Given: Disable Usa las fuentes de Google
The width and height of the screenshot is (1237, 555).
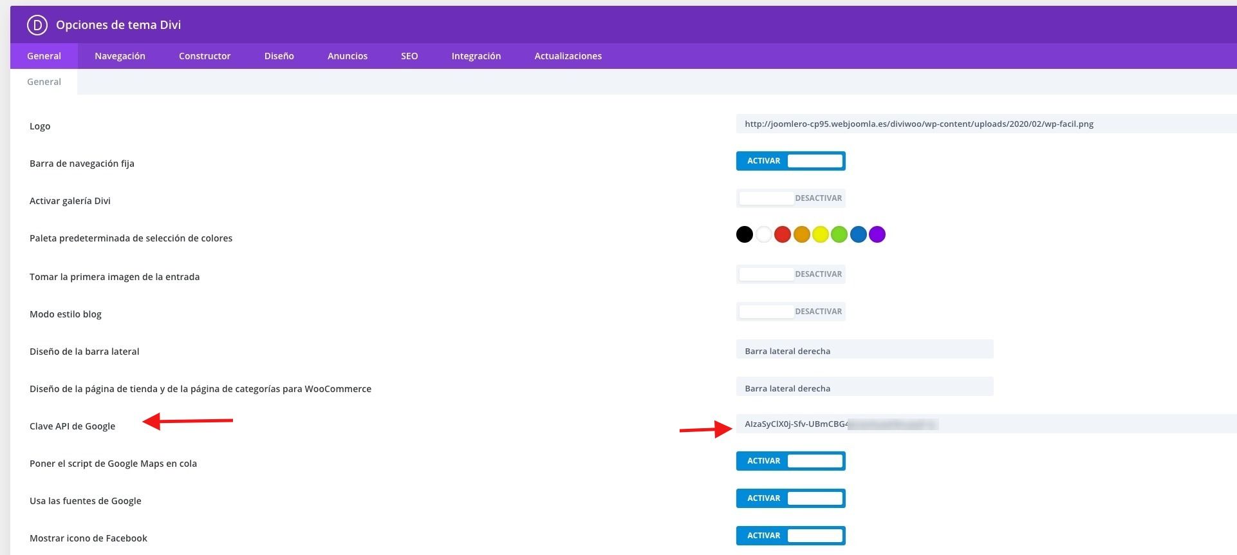Looking at the screenshot, I should tap(791, 498).
